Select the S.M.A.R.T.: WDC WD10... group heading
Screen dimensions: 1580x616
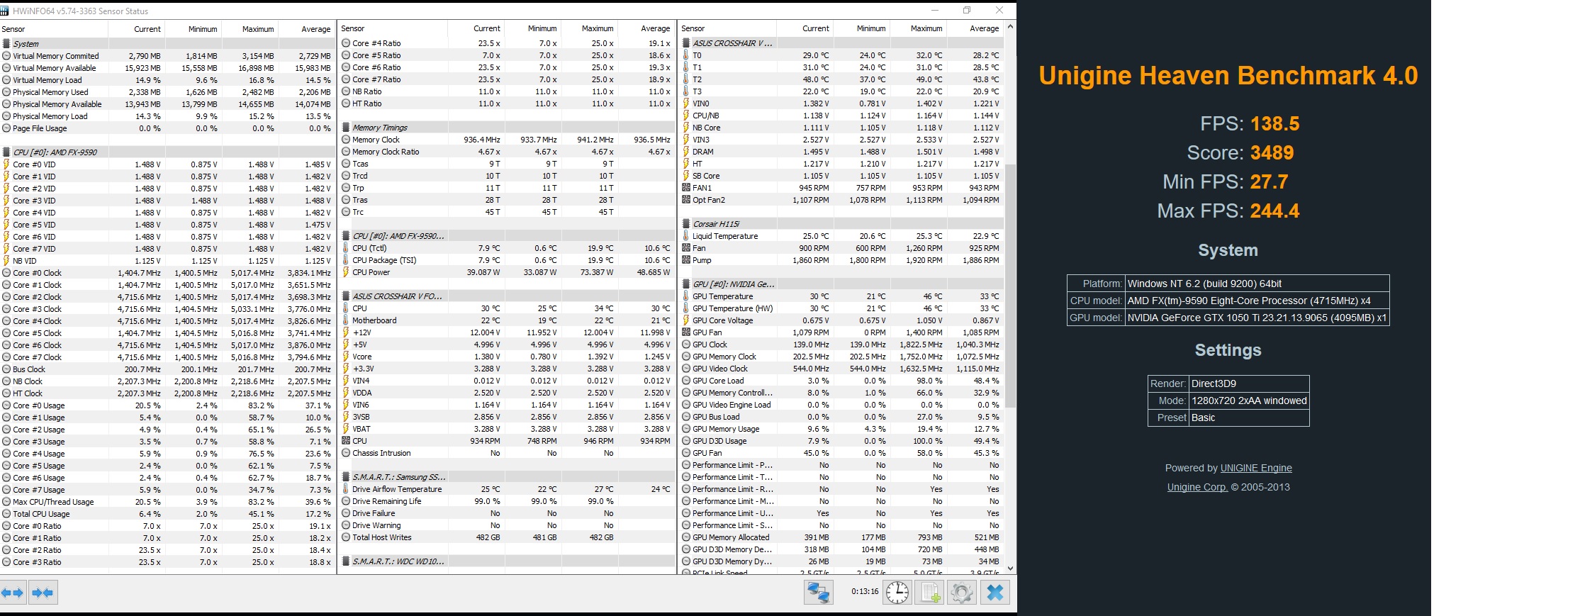tap(506, 561)
